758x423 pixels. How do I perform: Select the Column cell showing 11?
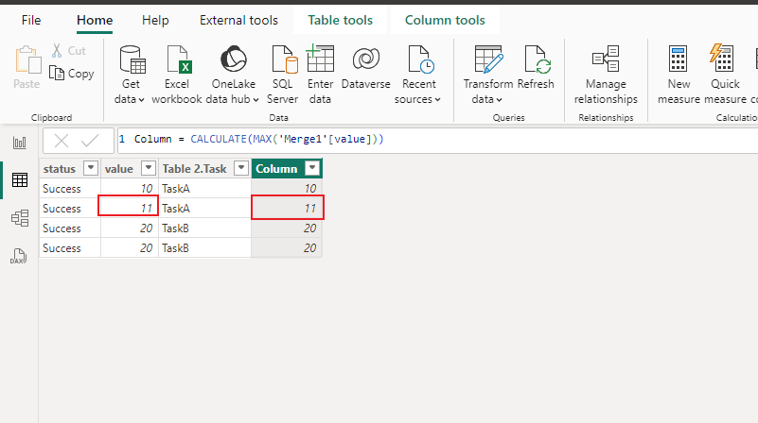click(x=287, y=209)
